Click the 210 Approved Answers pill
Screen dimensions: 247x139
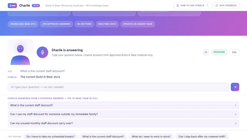coord(56,24)
